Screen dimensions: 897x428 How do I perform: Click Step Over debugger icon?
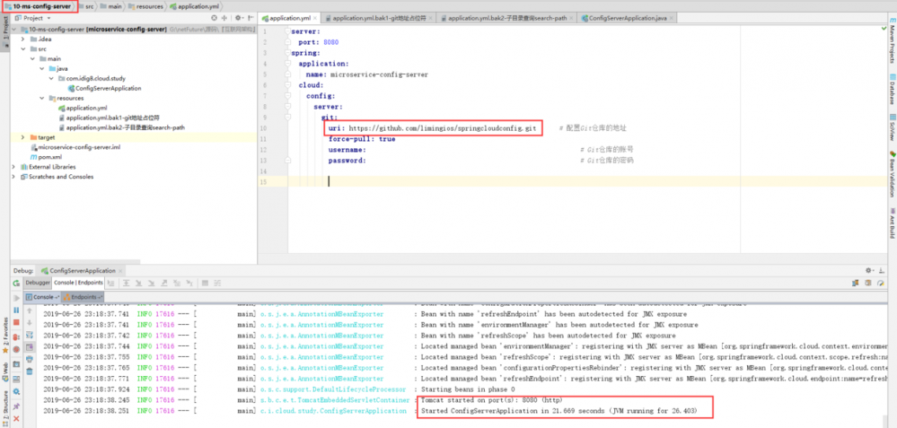(x=126, y=283)
